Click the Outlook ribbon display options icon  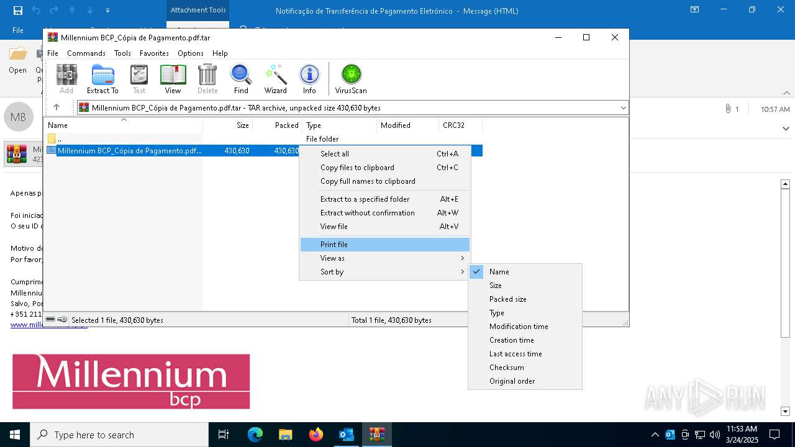(695, 10)
